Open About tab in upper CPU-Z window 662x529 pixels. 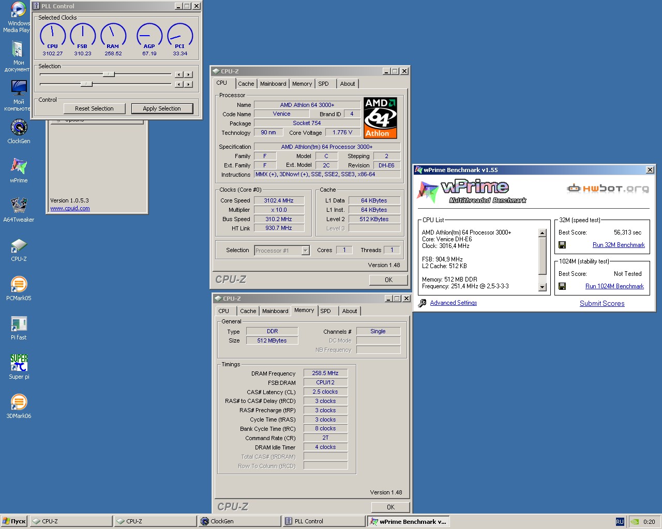click(x=348, y=84)
